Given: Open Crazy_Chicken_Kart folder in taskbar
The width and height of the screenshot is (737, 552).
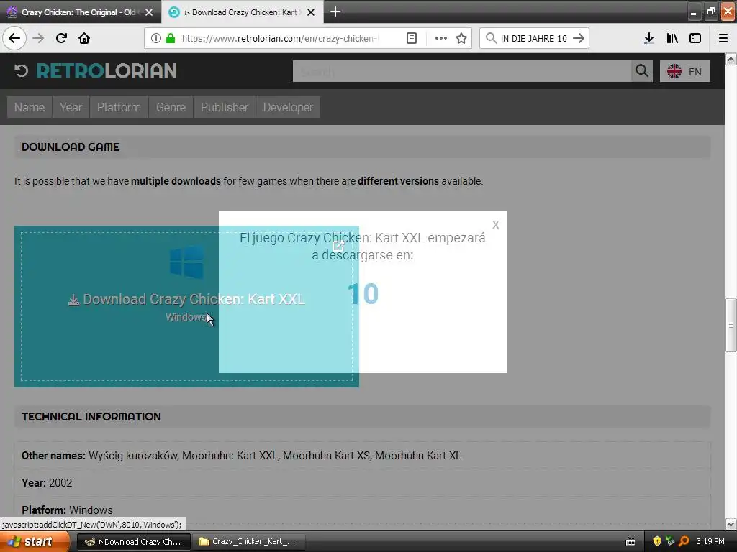Looking at the screenshot, I should point(249,542).
